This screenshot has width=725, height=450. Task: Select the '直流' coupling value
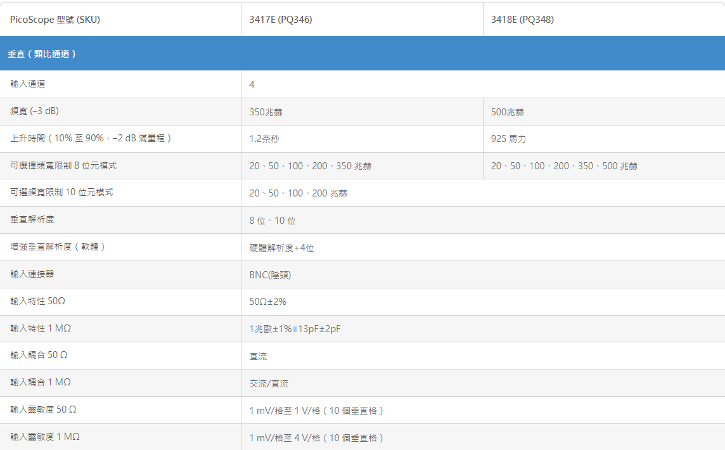(x=258, y=356)
